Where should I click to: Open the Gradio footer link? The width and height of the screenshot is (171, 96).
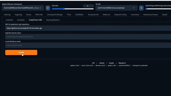coord(111,63)
